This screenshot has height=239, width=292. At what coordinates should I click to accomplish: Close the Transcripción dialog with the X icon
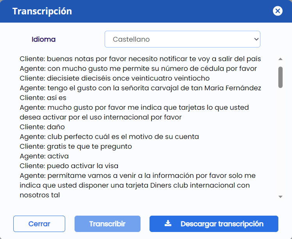(x=278, y=11)
